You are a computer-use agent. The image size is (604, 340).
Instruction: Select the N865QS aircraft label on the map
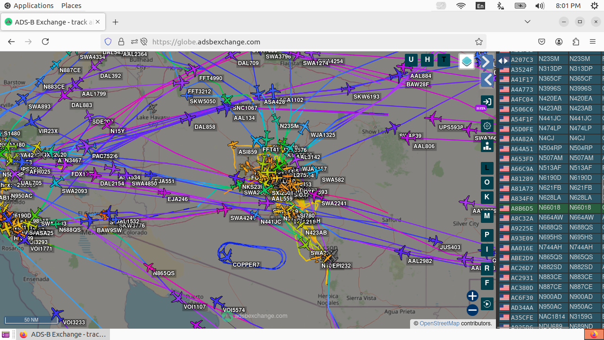(164, 273)
